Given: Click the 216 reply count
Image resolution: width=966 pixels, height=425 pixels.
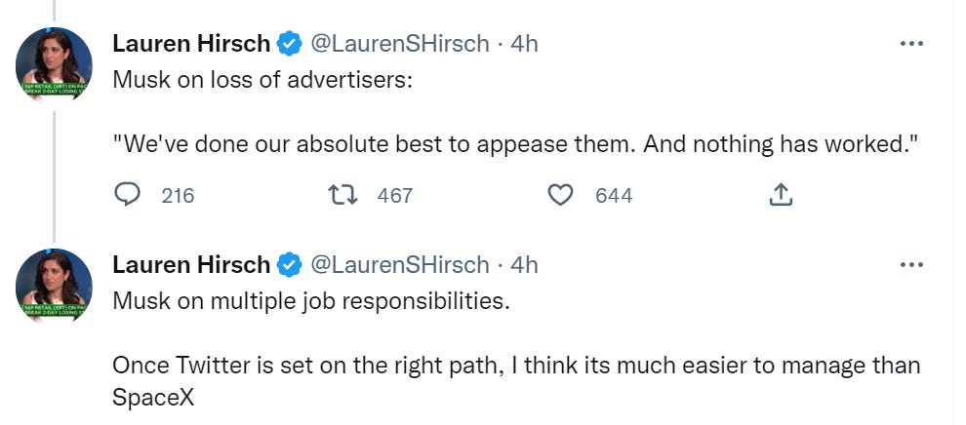Looking at the screenshot, I should click(178, 195).
